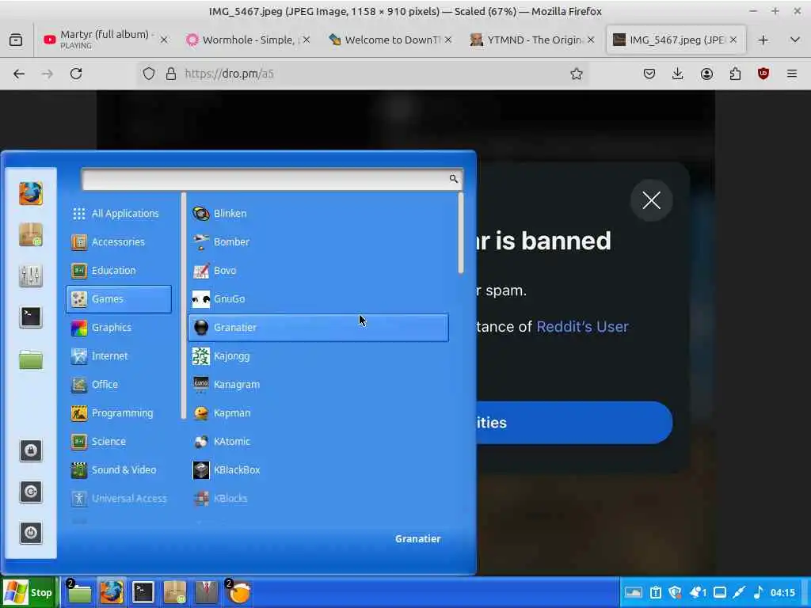Screen dimensions: 811x608
Task: Launch the Blinken game
Action: [x=318, y=214]
